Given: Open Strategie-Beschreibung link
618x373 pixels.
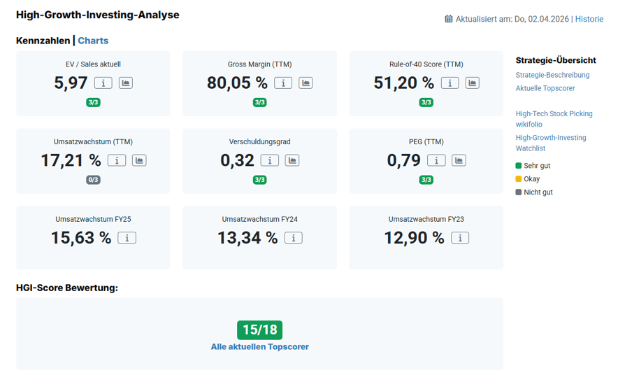Looking at the screenshot, I should point(552,75).
